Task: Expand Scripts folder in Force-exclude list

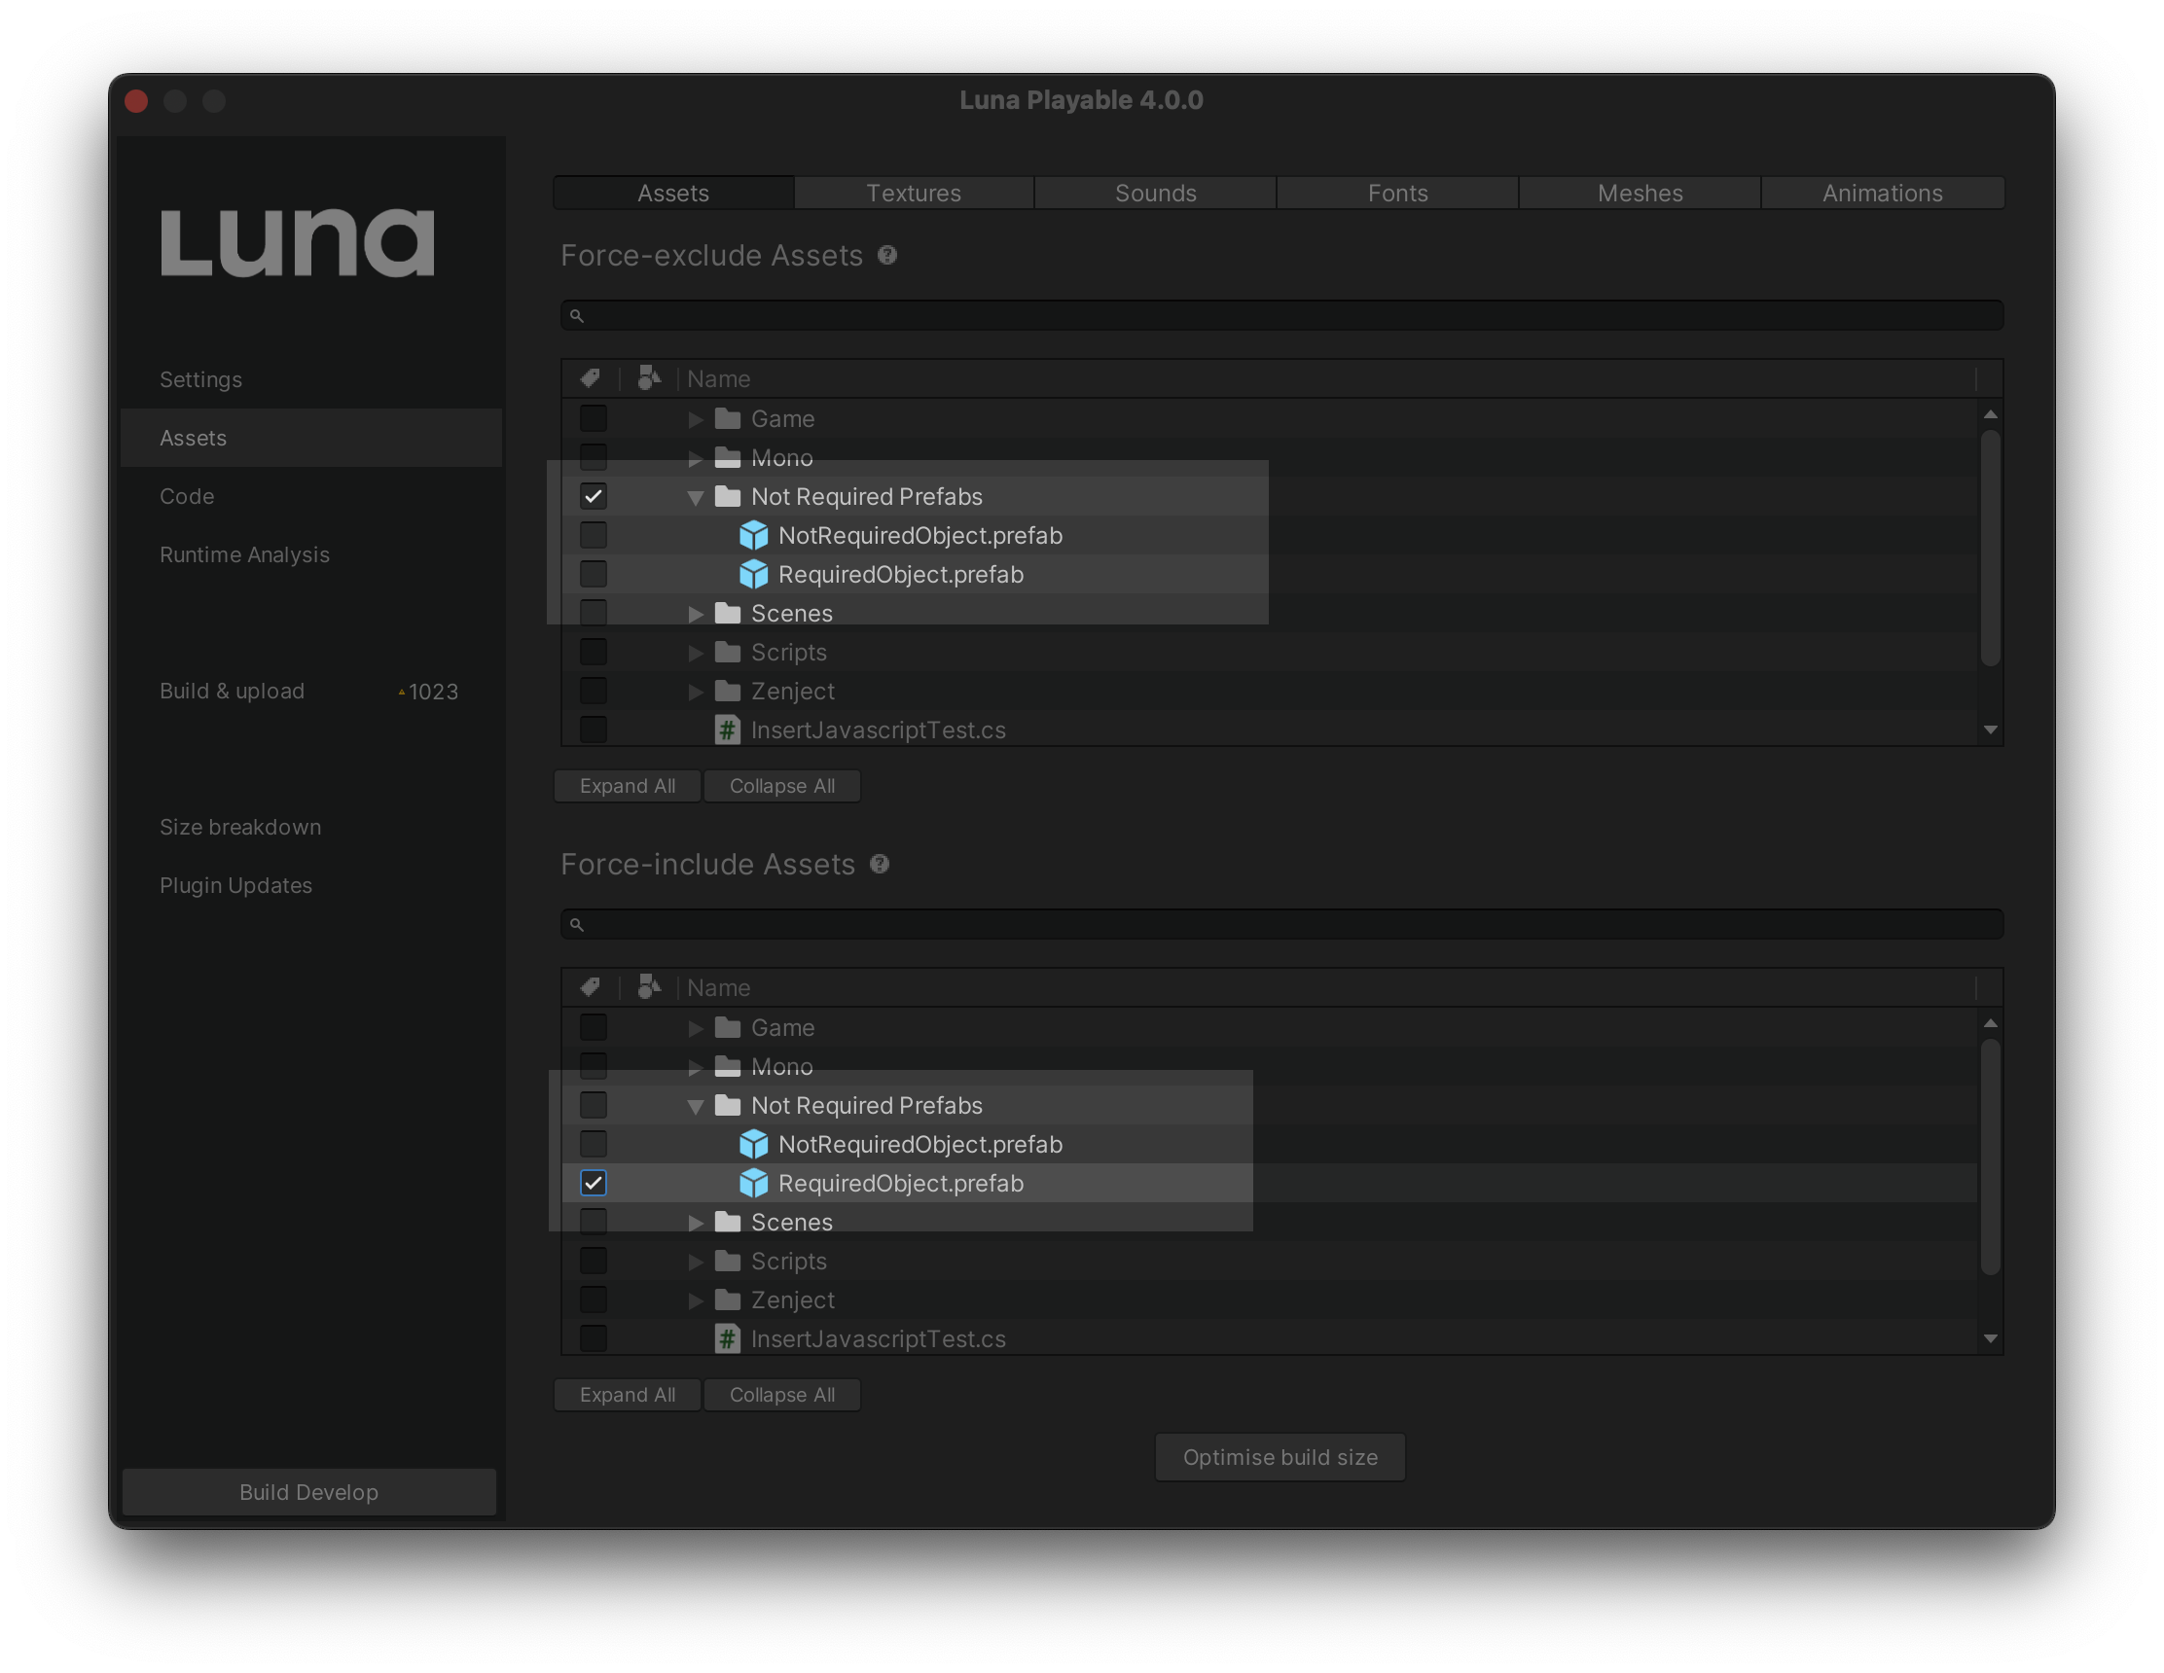Action: tap(696, 653)
